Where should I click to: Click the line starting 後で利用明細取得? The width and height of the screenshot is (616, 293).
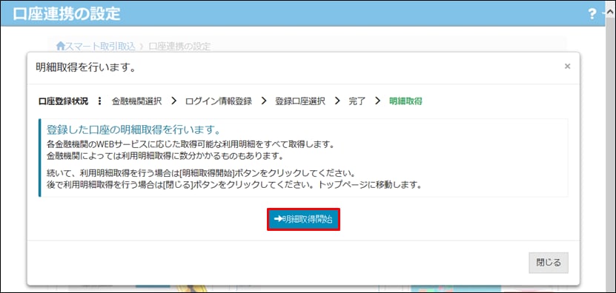click(x=234, y=184)
